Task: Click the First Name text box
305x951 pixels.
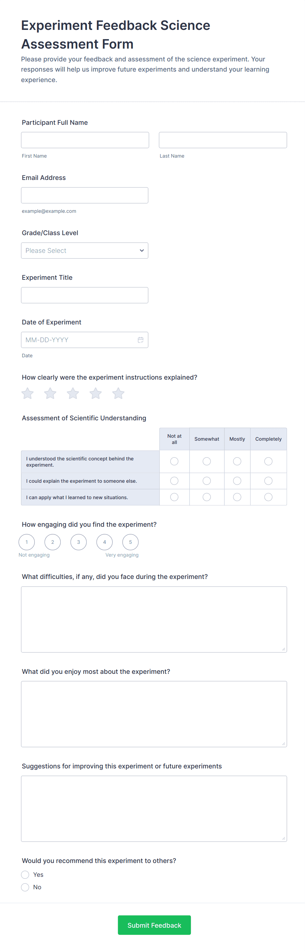Action: coord(85,140)
